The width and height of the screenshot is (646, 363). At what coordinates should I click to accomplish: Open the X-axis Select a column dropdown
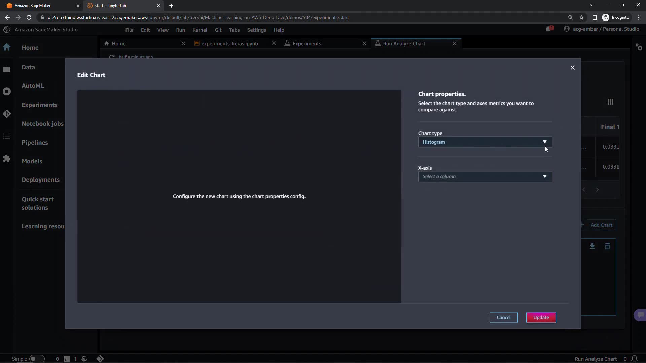(485, 176)
